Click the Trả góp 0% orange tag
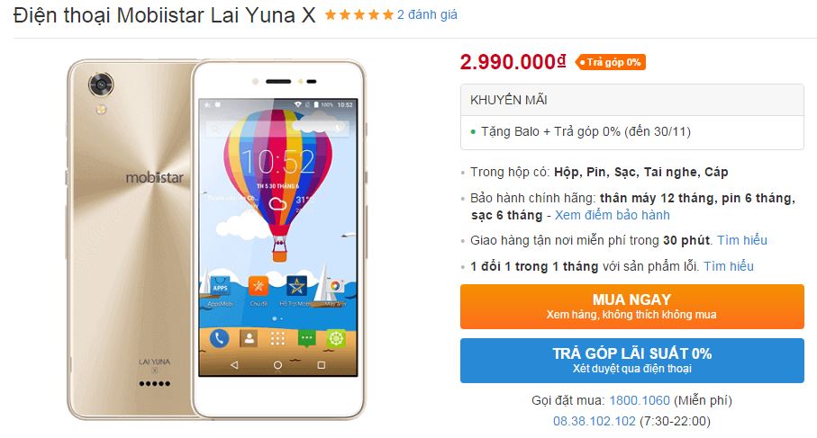The image size is (817, 438). [610, 62]
